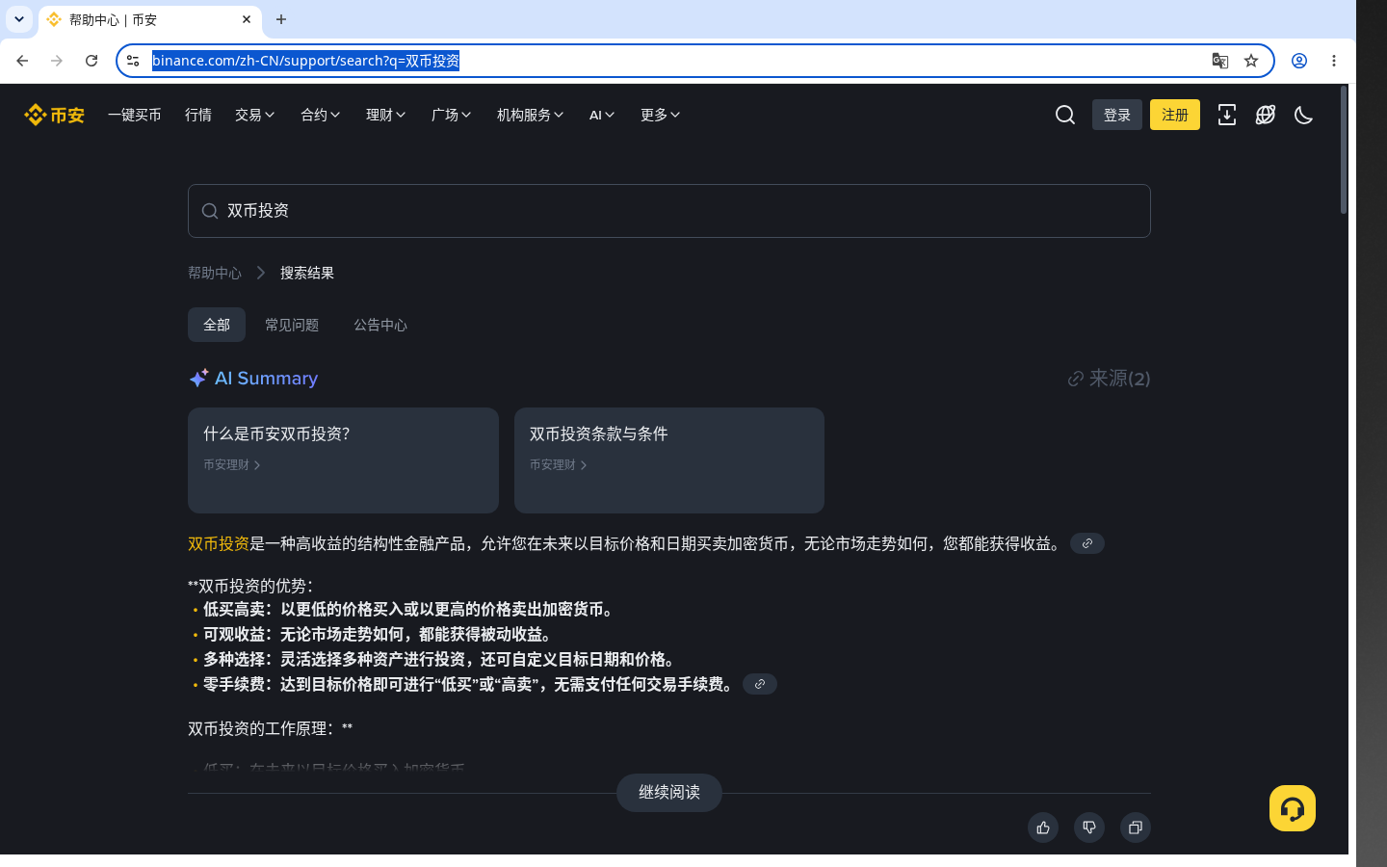Open the app download icon
1387x867 pixels.
[1227, 115]
